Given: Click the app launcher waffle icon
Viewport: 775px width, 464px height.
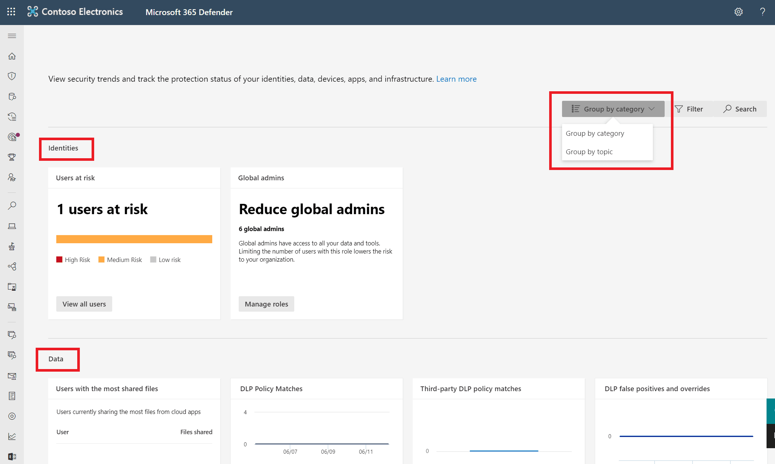Looking at the screenshot, I should 11,12.
